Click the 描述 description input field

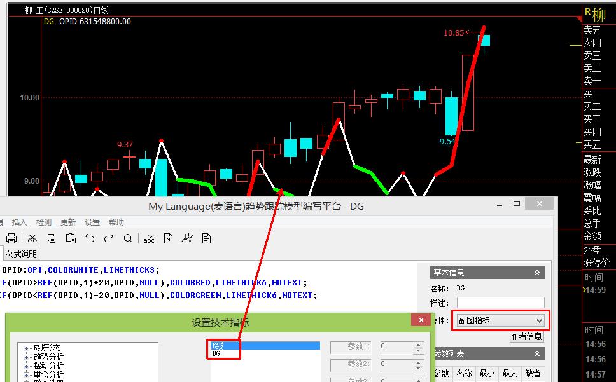(x=500, y=303)
